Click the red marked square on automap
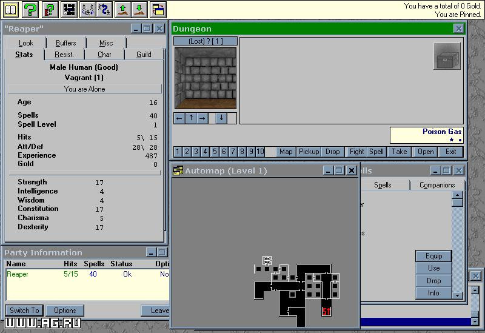The height and width of the screenshot is (333, 485). click(x=326, y=311)
